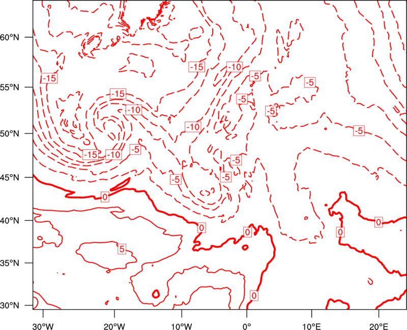Click the 30°N latitude axis label
Screen dimensions: 407x330
(10, 306)
